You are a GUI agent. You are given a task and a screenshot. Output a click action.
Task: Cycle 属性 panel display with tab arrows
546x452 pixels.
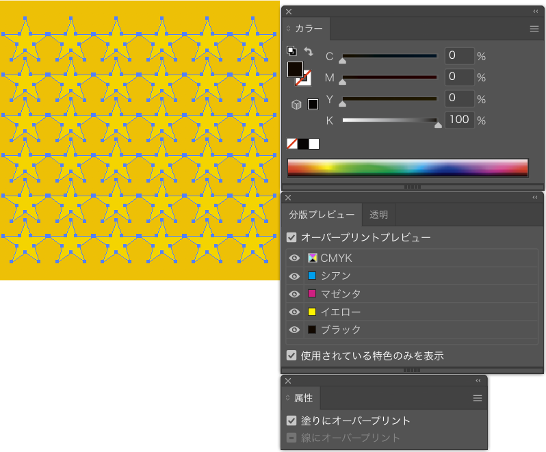287,398
